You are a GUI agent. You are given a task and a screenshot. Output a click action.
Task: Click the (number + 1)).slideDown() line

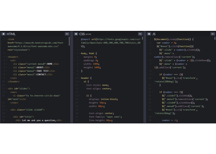click(x=185, y=60)
